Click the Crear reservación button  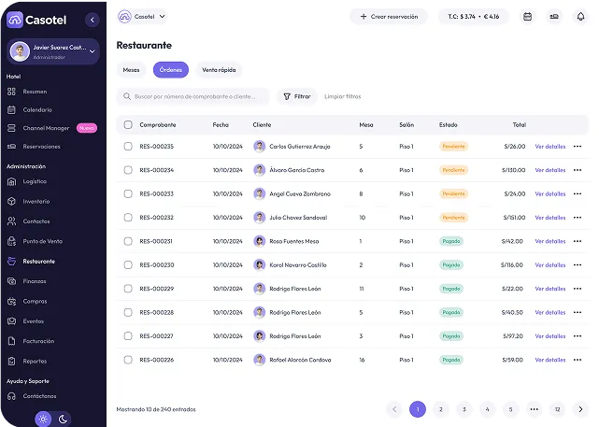click(x=388, y=16)
